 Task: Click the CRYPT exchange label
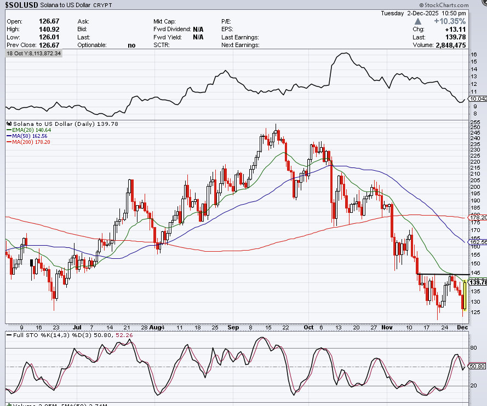(x=102, y=5)
